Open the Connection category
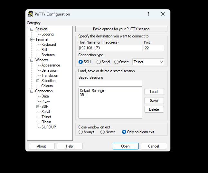This screenshot has height=173, width=208. click(44, 91)
